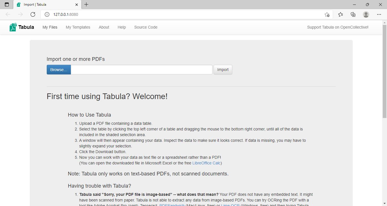Click 'How to Use Tabula' heading

coord(90,115)
